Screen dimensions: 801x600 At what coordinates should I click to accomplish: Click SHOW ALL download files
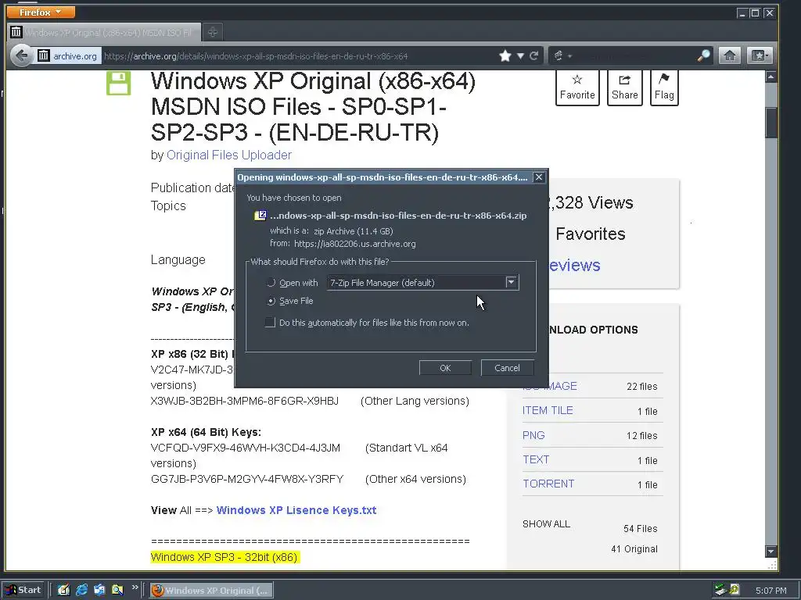point(546,524)
